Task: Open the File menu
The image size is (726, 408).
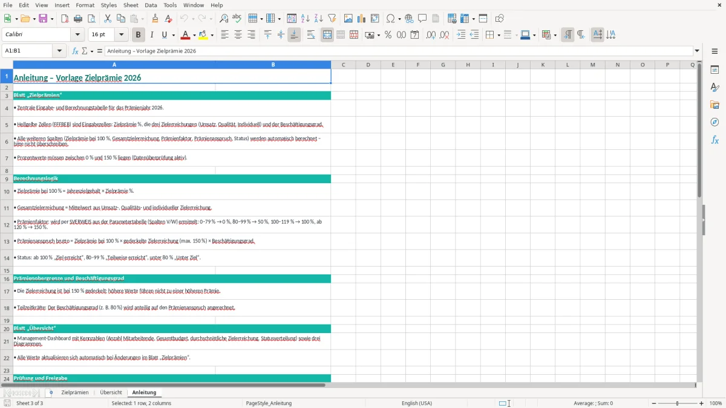Action: tap(8, 5)
